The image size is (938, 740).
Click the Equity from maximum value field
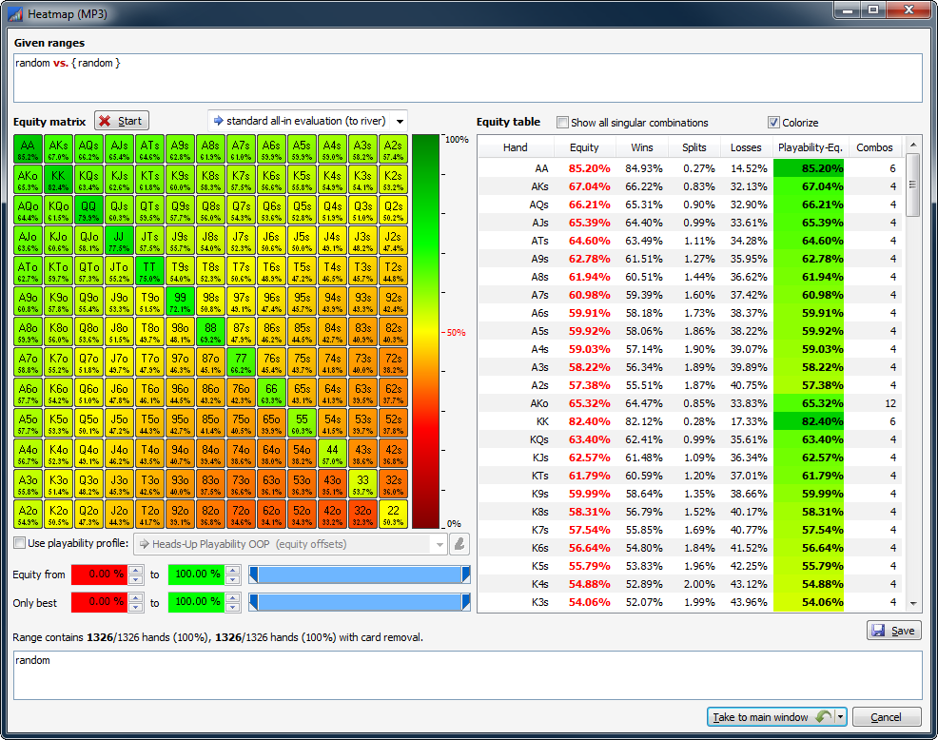point(196,574)
